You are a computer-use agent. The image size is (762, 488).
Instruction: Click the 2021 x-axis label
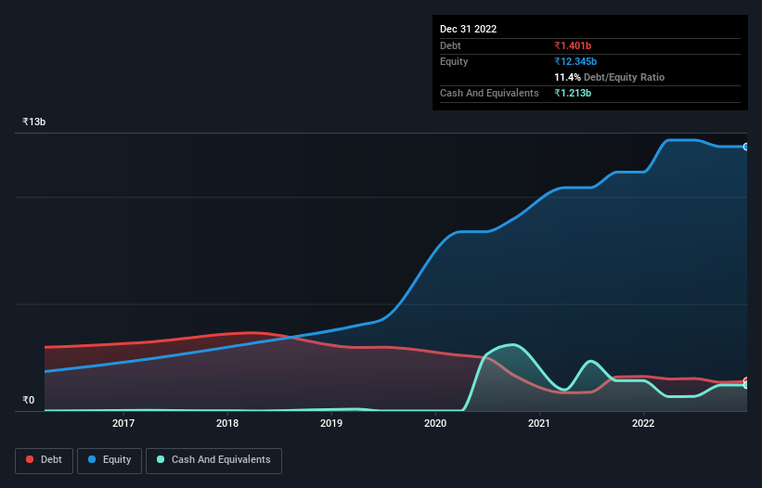pos(539,423)
